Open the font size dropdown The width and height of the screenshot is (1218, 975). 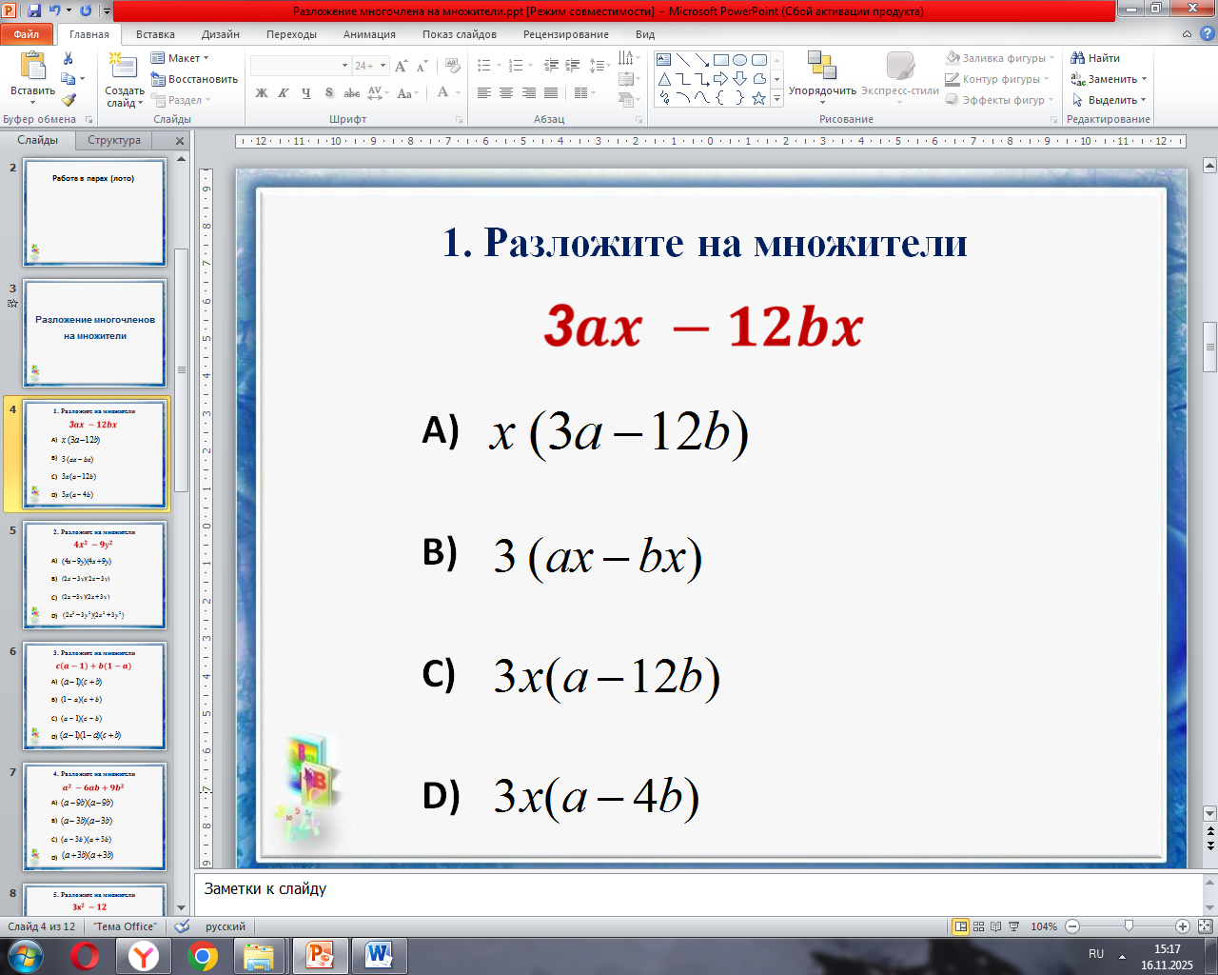(x=383, y=66)
